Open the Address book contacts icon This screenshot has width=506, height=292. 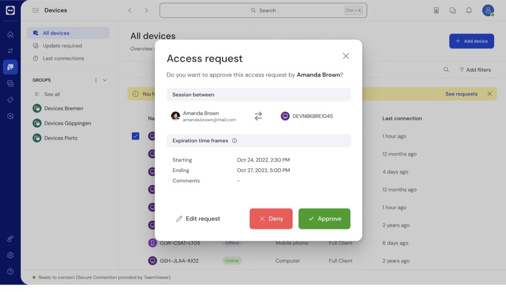[x=436, y=10]
